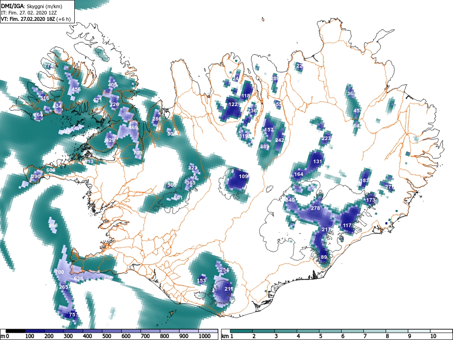Select the offshore label '908'

coord(53,225)
